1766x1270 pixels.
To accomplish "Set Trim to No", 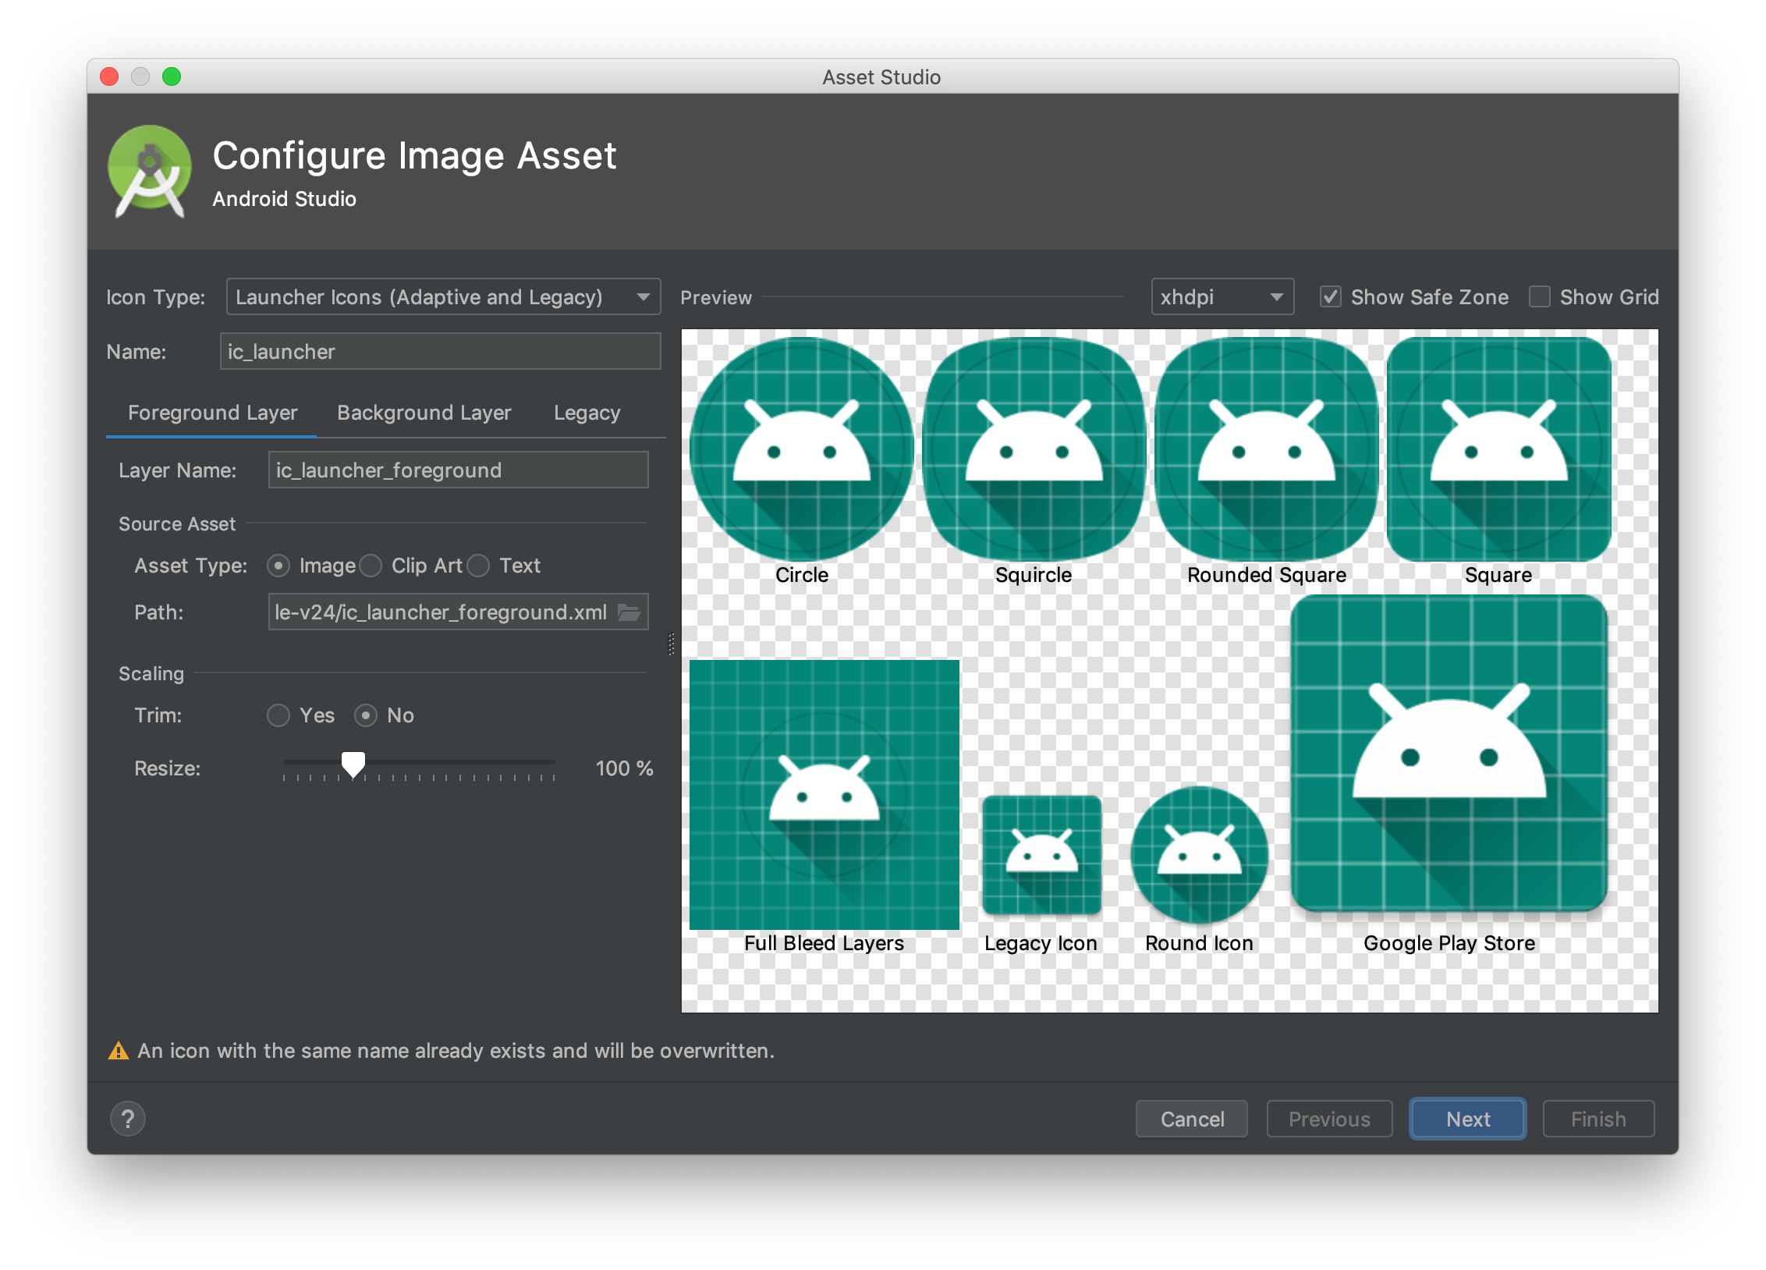I will (x=366, y=715).
